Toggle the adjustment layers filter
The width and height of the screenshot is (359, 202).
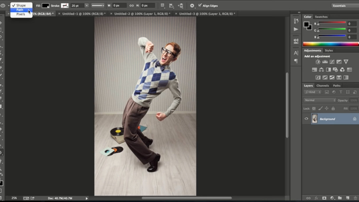click(334, 92)
